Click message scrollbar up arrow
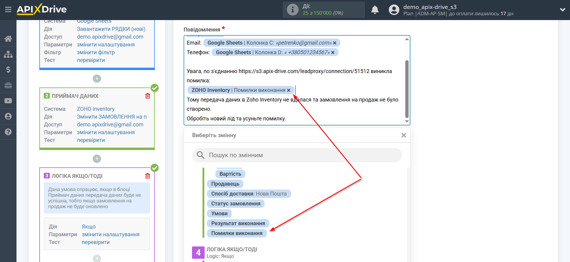570x262 pixels. pyautogui.click(x=407, y=39)
